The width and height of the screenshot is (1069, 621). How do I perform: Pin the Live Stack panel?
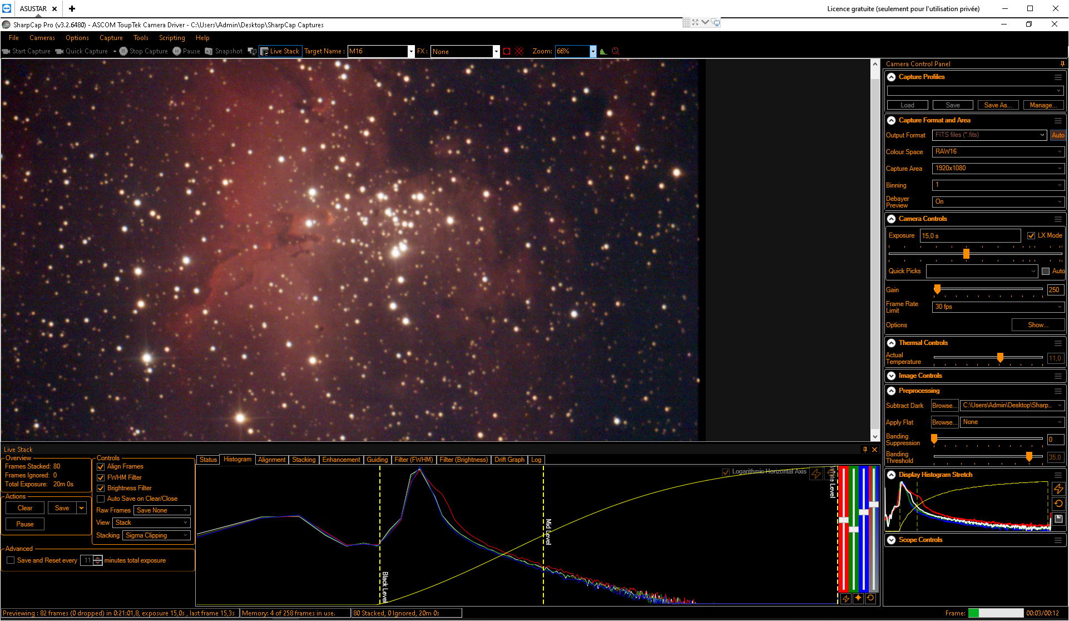(865, 449)
